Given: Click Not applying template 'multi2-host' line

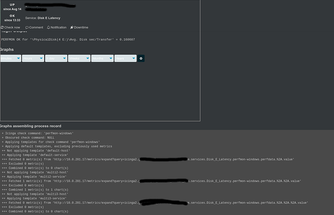Looking at the screenshot, I should pyautogui.click(x=35, y=172).
